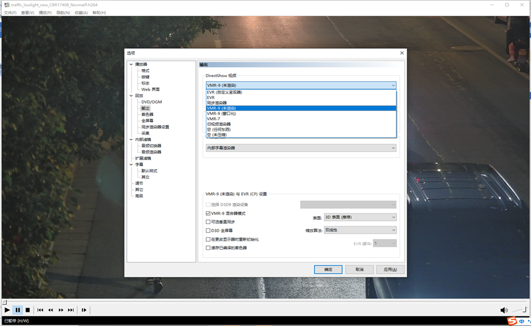Open Sogou input method tray icon

pyautogui.click(x=512, y=321)
